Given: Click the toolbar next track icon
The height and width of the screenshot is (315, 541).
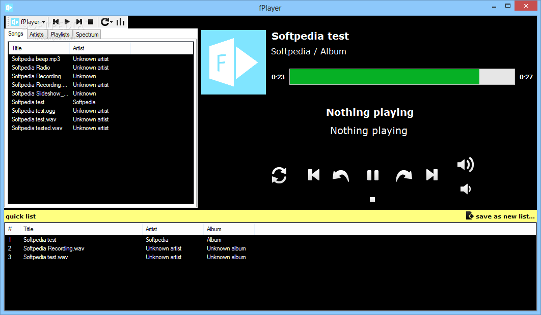Looking at the screenshot, I should pos(79,22).
